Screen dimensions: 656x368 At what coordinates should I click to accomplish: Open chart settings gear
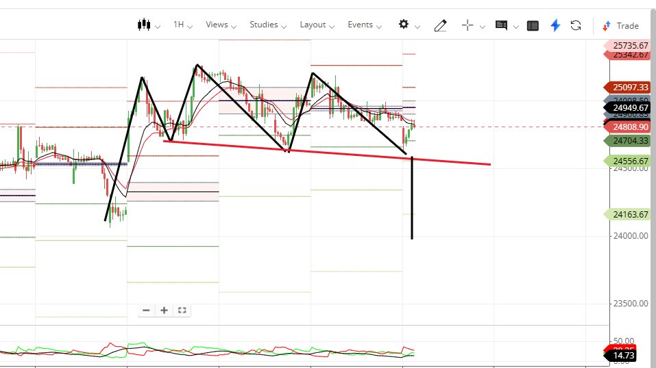click(403, 24)
